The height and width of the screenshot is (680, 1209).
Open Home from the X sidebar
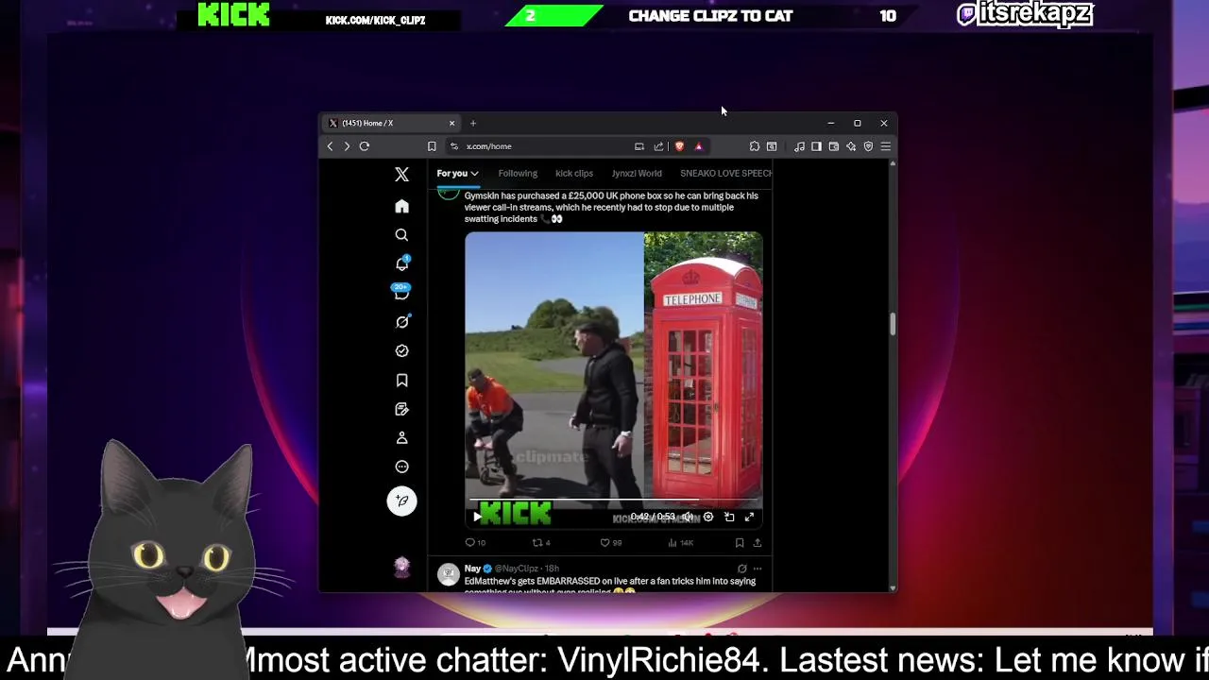(401, 206)
